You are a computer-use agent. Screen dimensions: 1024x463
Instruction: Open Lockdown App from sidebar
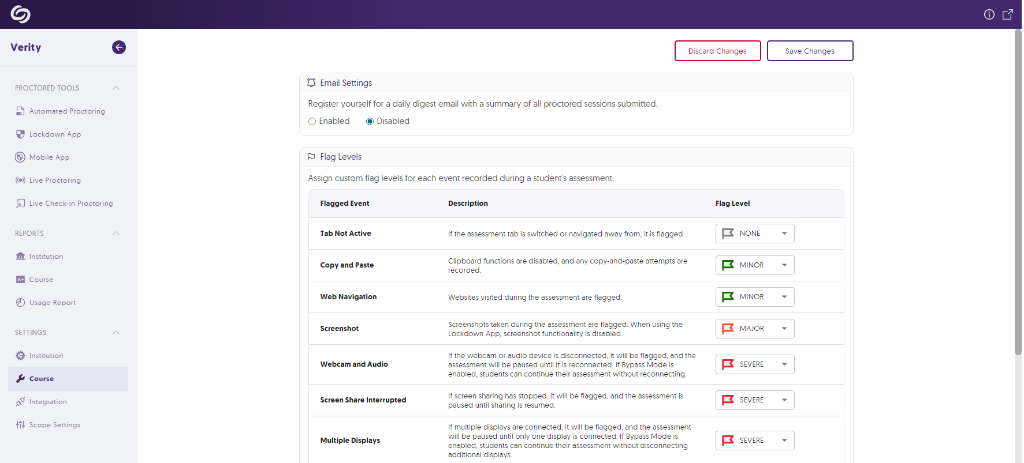(55, 134)
